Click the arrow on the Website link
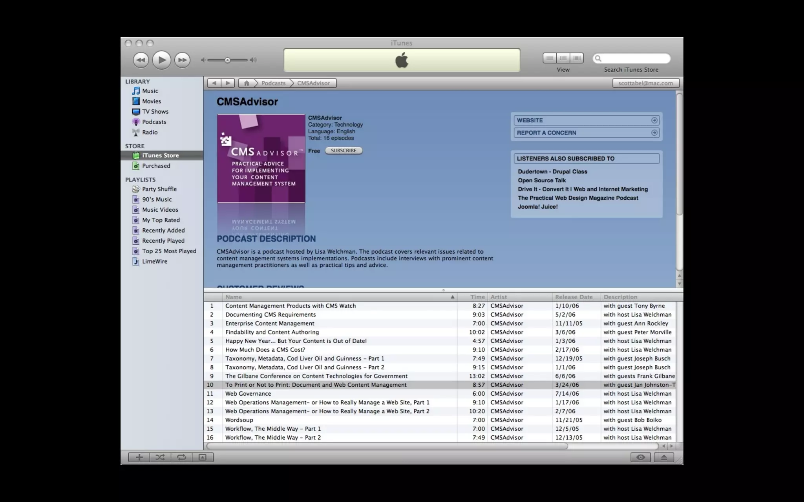 coord(654,120)
